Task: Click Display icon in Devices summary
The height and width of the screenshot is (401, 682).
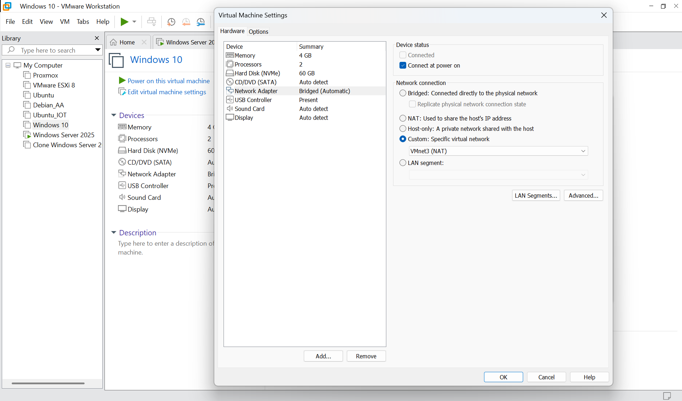Action: click(x=122, y=209)
